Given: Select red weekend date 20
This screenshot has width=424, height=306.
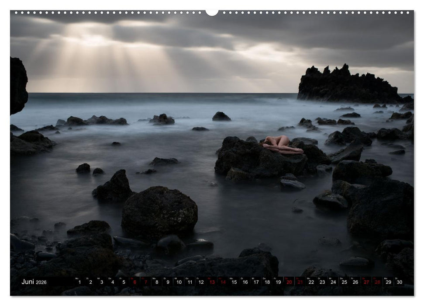Looking at the screenshot, I should click(290, 281).
